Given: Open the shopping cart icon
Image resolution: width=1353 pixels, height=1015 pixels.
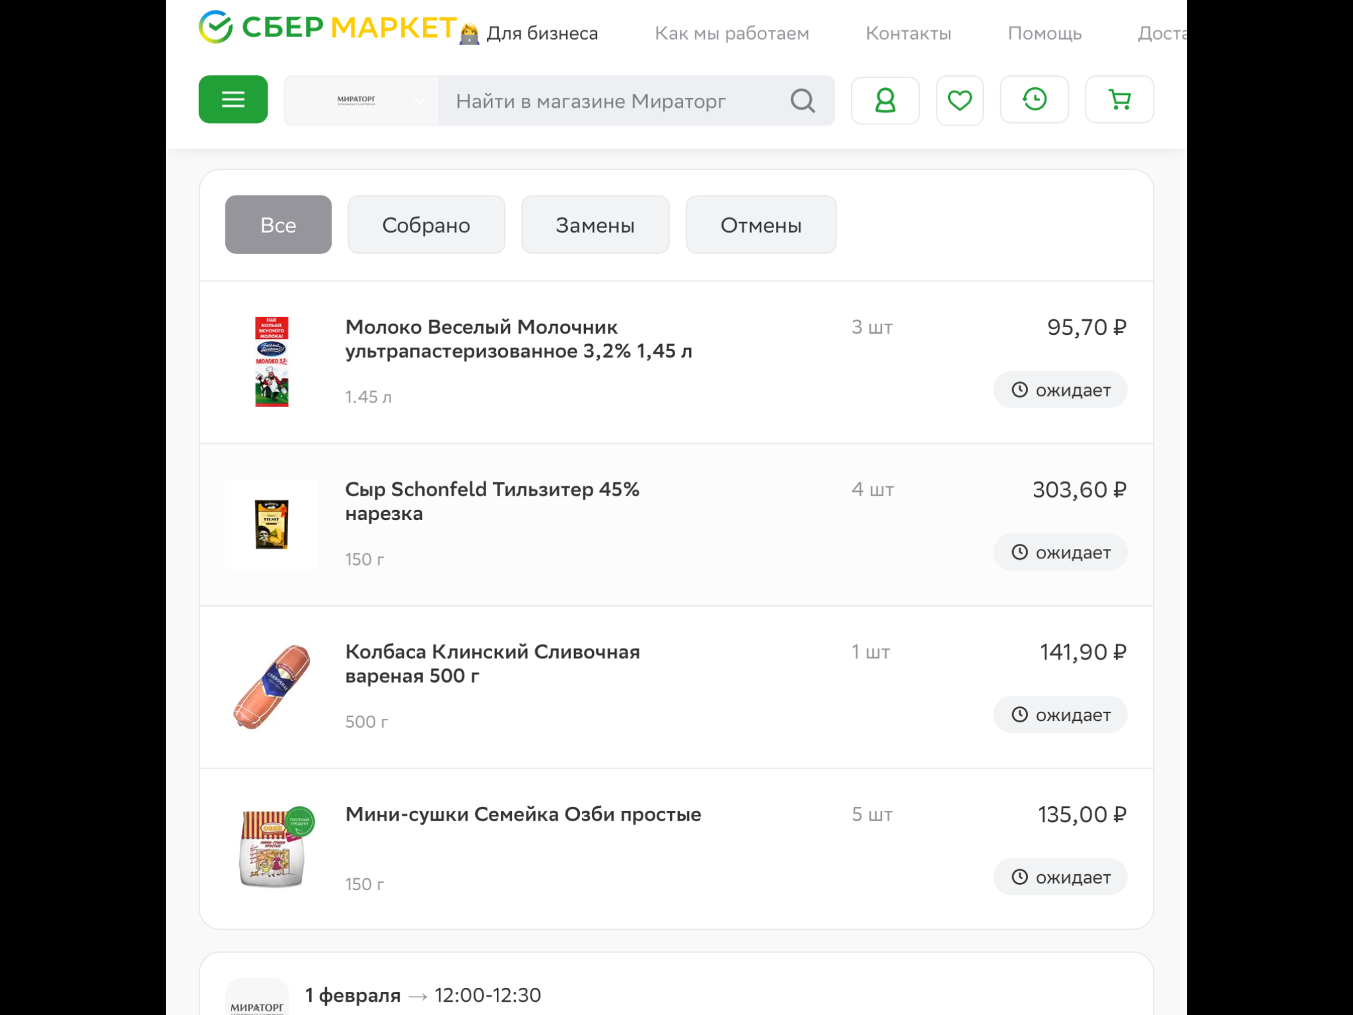Looking at the screenshot, I should click(1120, 100).
